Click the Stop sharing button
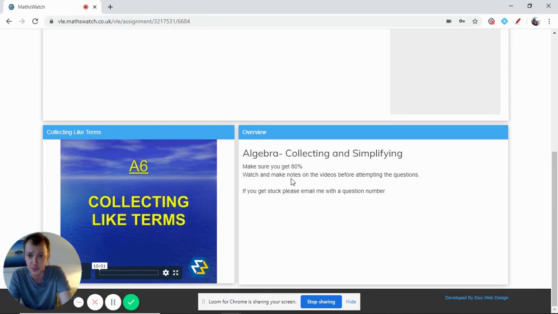 coord(321,301)
